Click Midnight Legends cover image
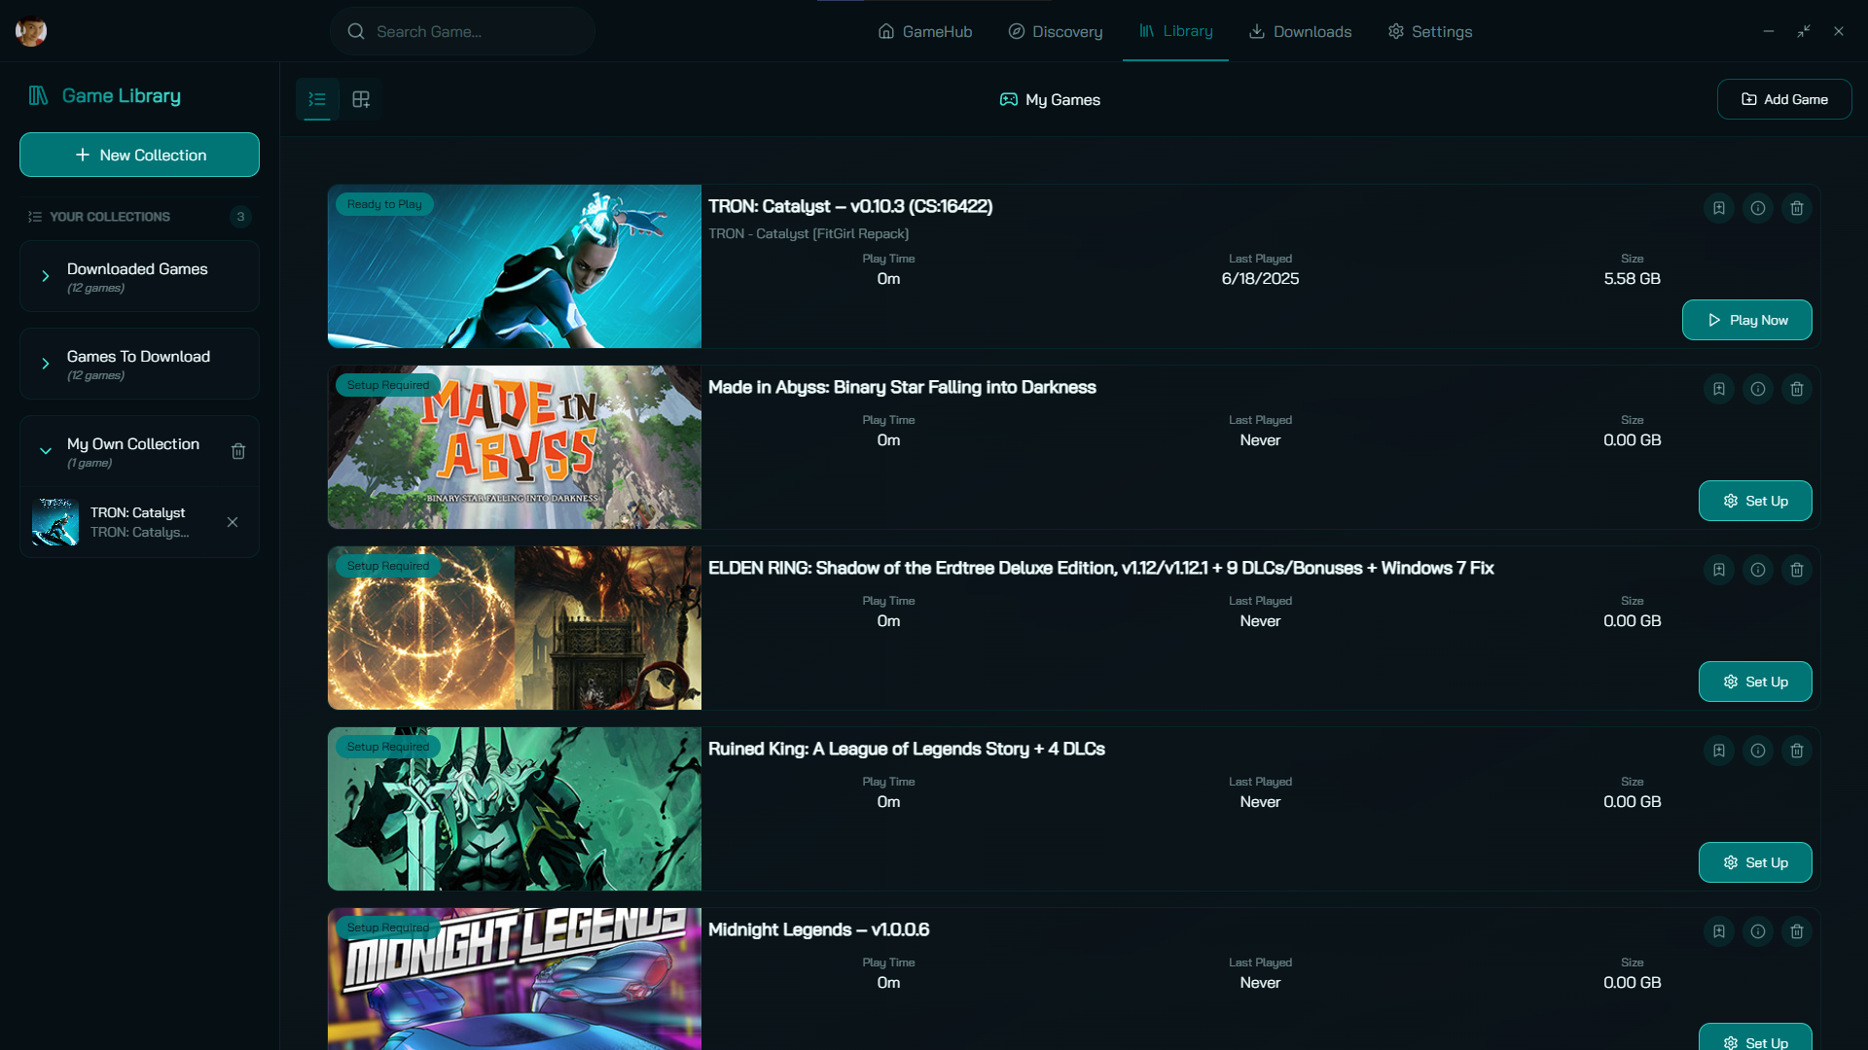Viewport: 1868px width, 1050px height. pyautogui.click(x=515, y=979)
